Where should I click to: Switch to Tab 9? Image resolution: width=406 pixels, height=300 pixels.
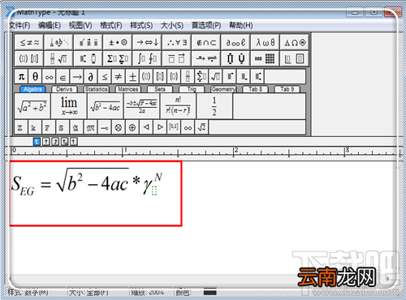pos(287,89)
